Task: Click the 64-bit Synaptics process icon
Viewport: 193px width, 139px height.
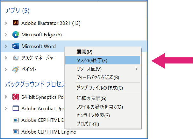Action: point(16,97)
